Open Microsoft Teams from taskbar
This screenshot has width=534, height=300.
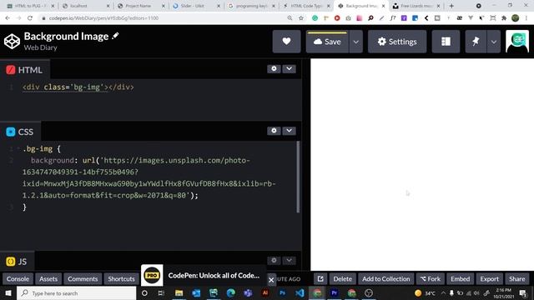(x=248, y=292)
